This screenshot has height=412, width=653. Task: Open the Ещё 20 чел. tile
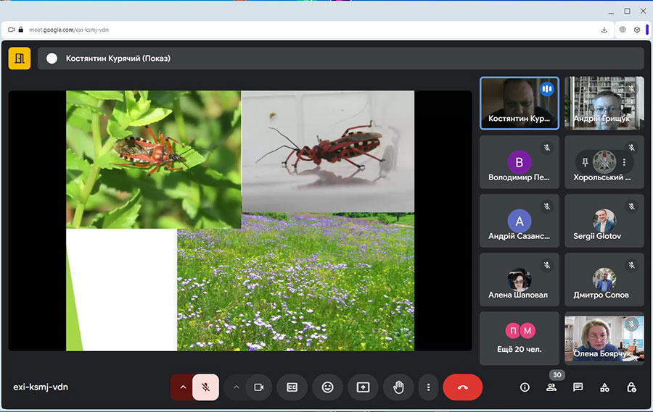pyautogui.click(x=519, y=338)
